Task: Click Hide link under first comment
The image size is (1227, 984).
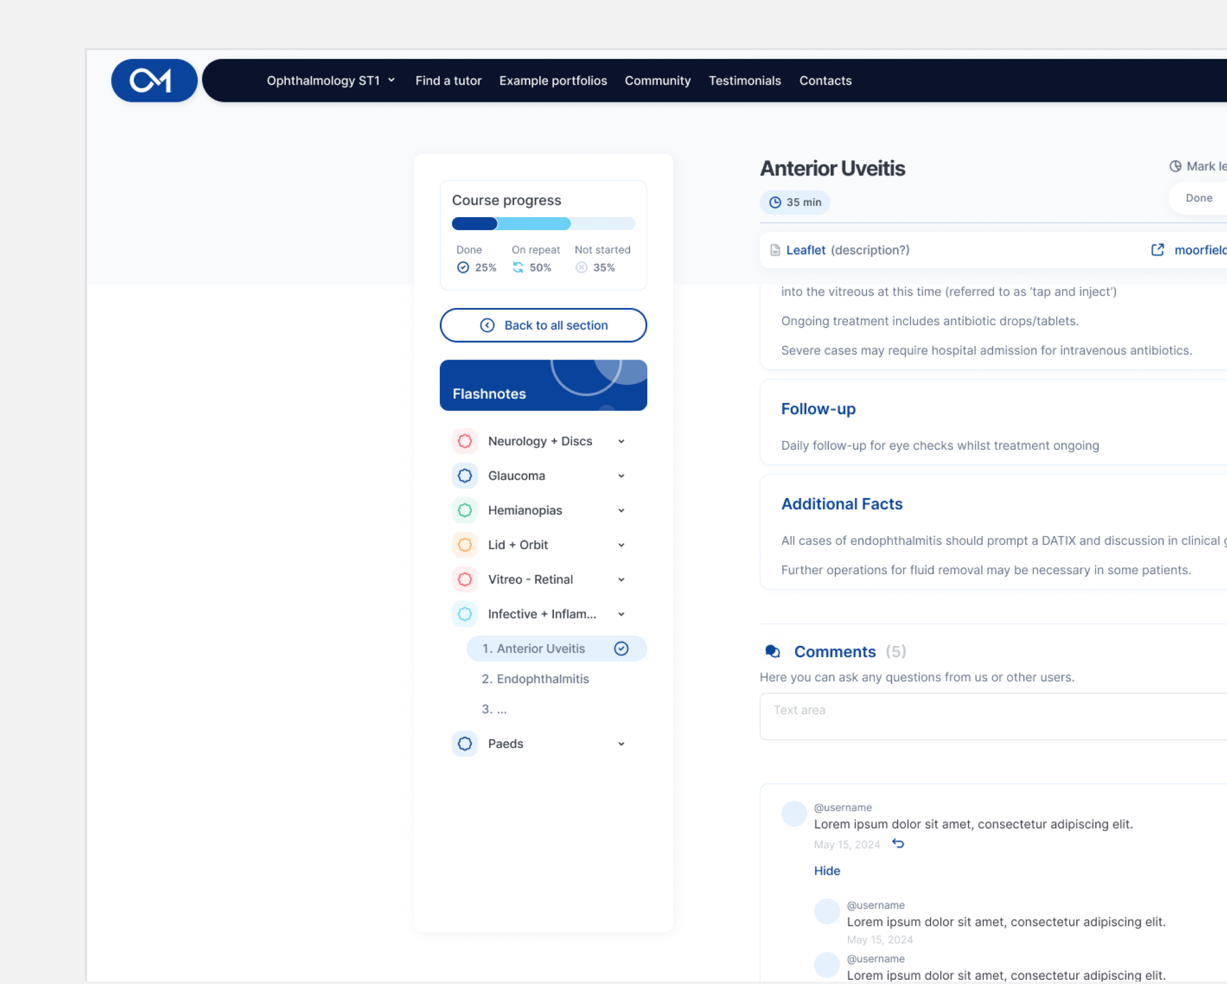Action: click(826, 871)
